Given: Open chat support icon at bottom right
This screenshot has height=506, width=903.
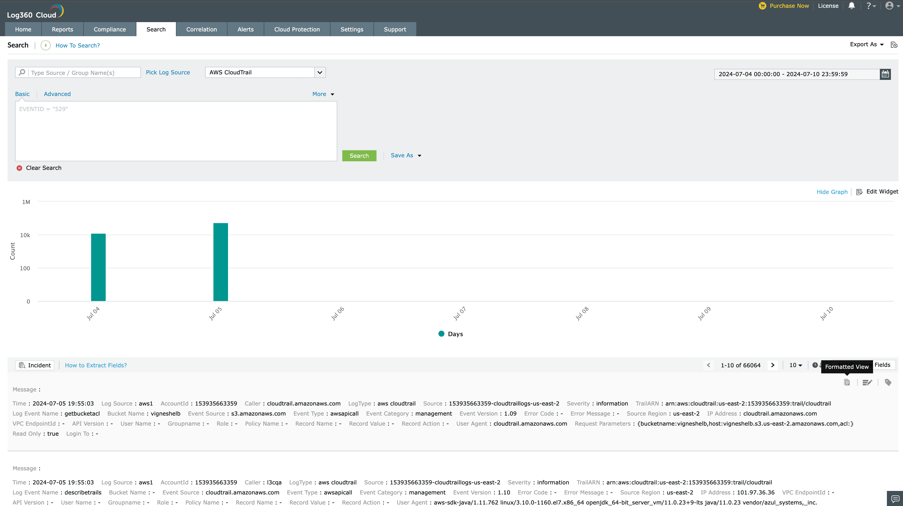Looking at the screenshot, I should coord(895,499).
